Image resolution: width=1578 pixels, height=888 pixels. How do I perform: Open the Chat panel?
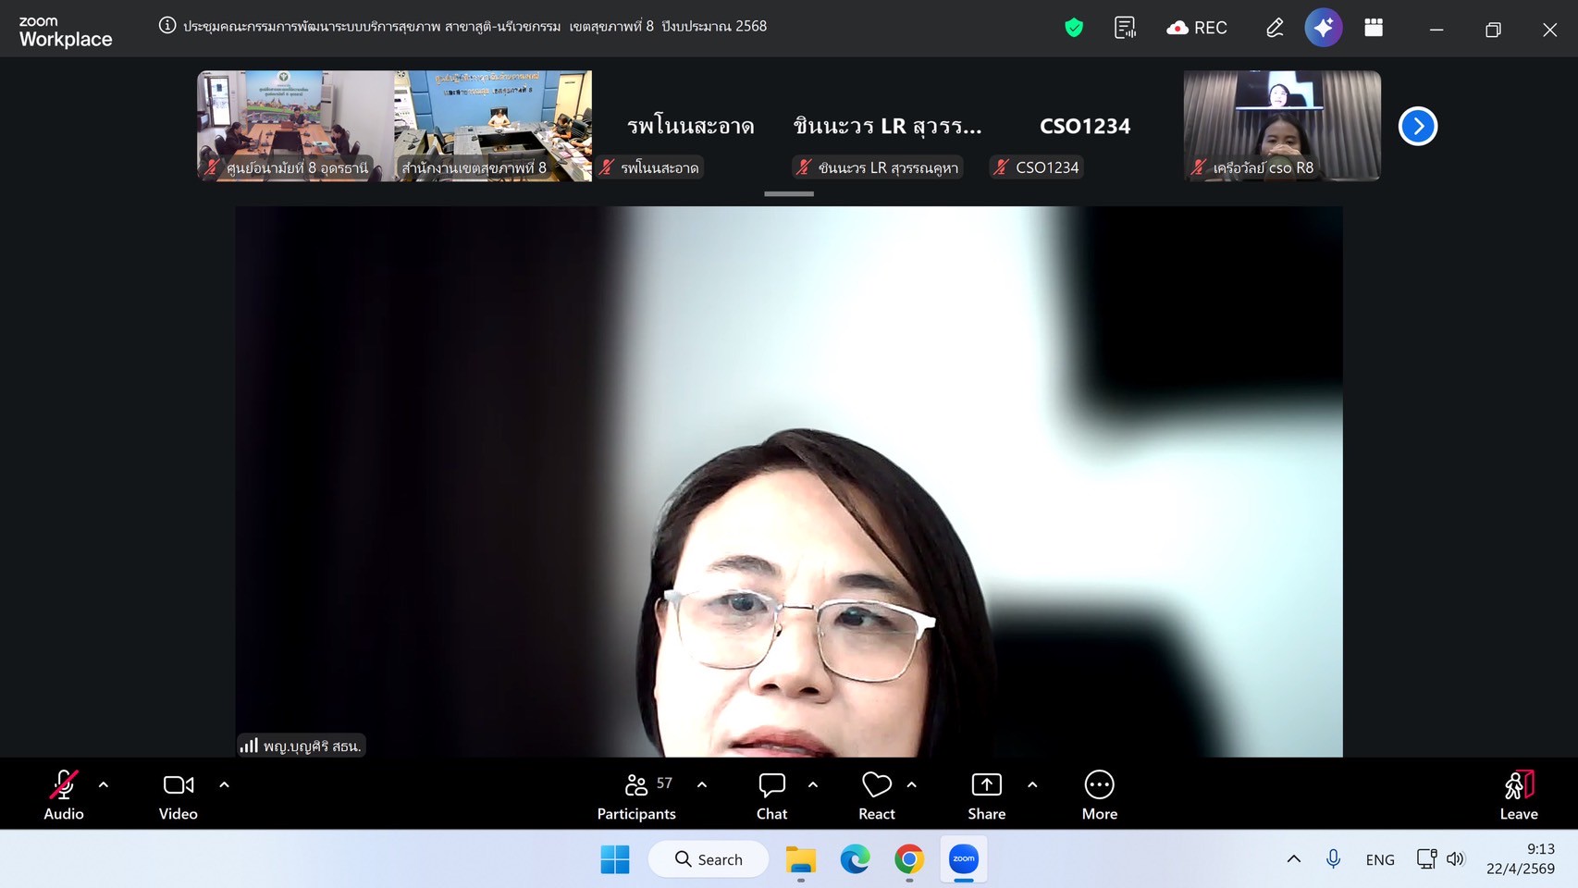771,795
